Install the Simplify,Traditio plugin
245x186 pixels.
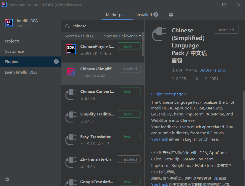[x=129, y=114]
